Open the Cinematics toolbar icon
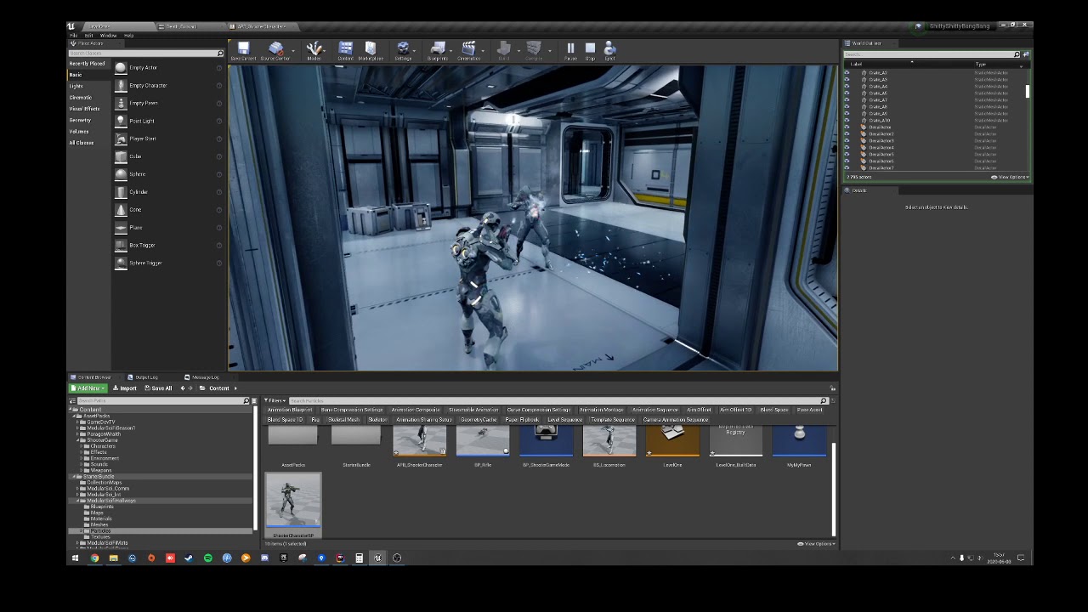 (x=468, y=50)
